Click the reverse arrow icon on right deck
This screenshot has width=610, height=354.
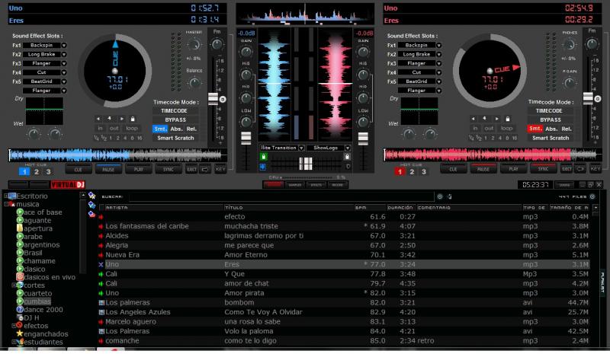pos(580,169)
